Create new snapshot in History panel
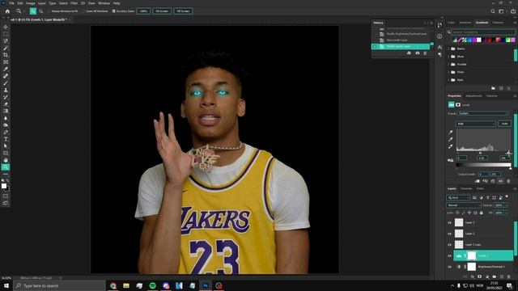518x291 pixels. (x=418, y=53)
